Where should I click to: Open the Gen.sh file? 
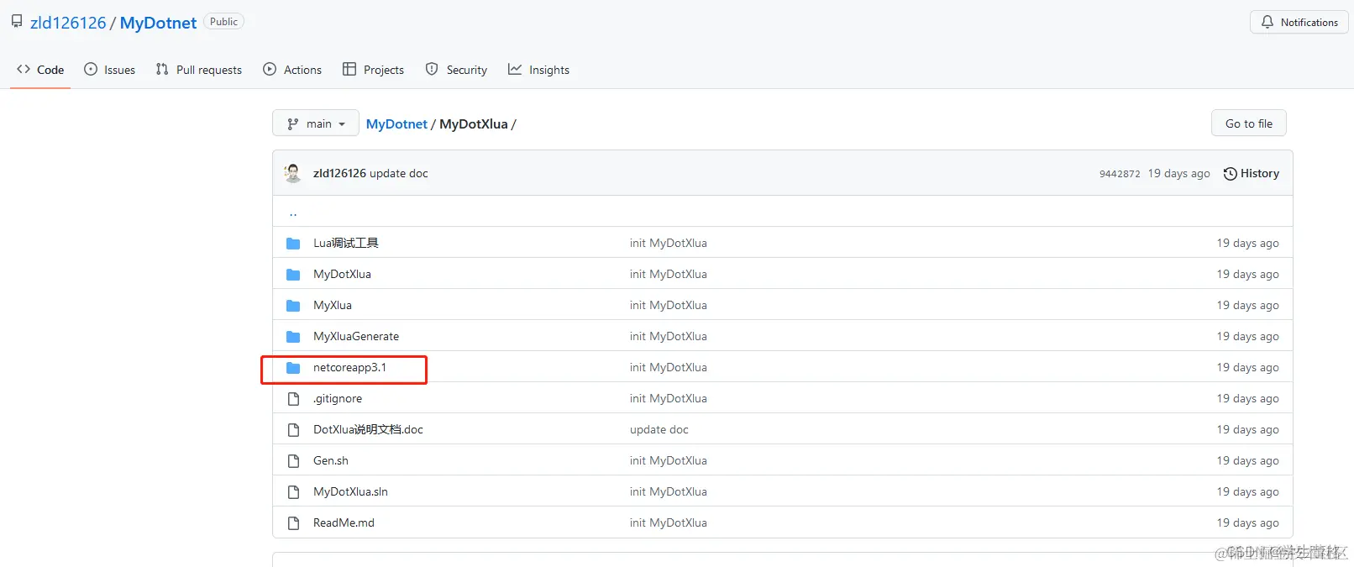click(331, 460)
